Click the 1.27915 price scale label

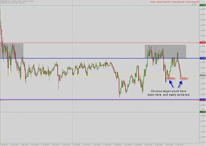pos(203,68)
